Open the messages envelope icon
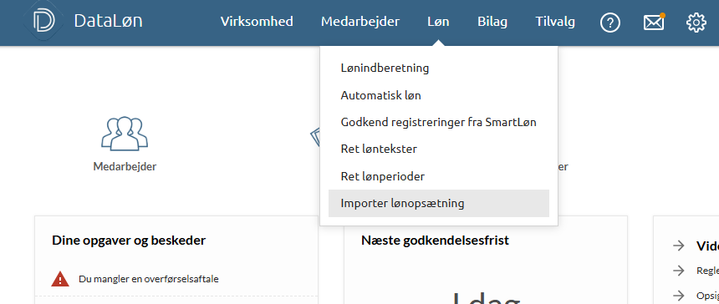The width and height of the screenshot is (719, 304). [x=654, y=22]
